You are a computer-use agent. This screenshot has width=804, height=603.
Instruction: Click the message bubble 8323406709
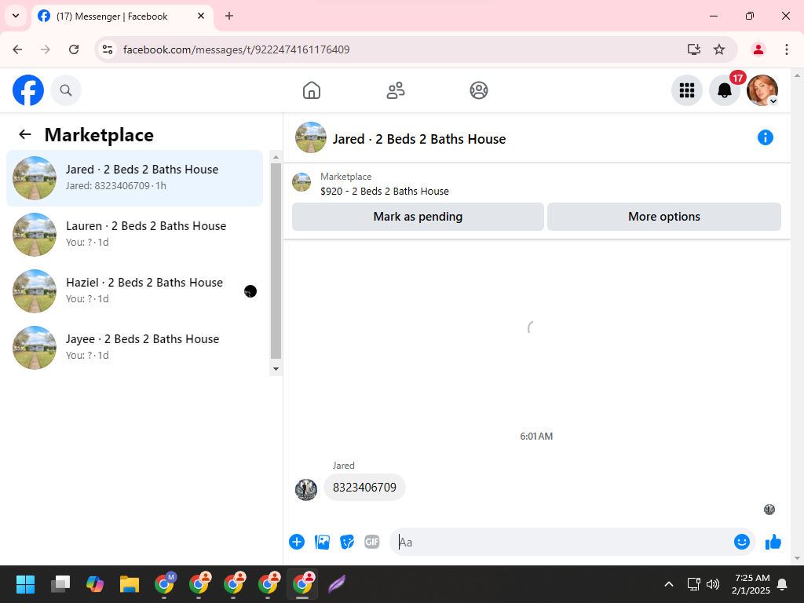coord(364,487)
